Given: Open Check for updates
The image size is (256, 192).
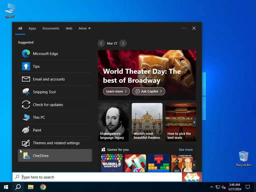Looking at the screenshot, I should 55,104.
